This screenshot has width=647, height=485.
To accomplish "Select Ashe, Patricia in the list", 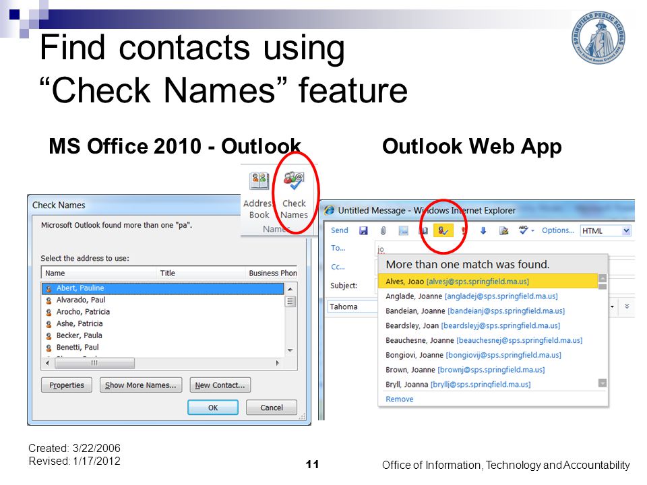I will [x=163, y=324].
